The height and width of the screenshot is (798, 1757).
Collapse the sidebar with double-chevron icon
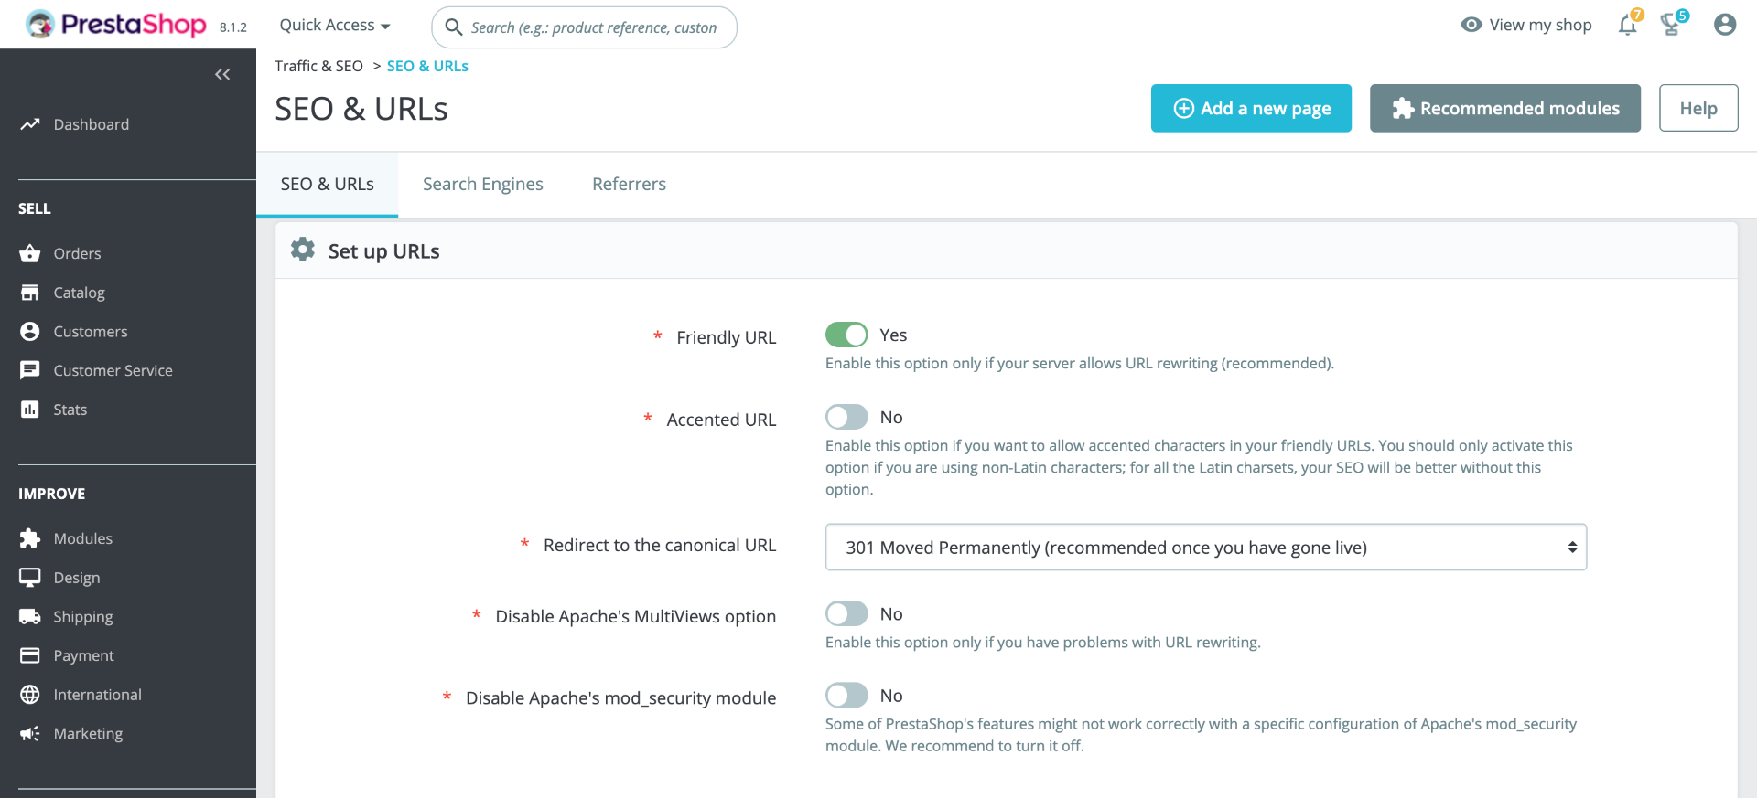point(221,75)
